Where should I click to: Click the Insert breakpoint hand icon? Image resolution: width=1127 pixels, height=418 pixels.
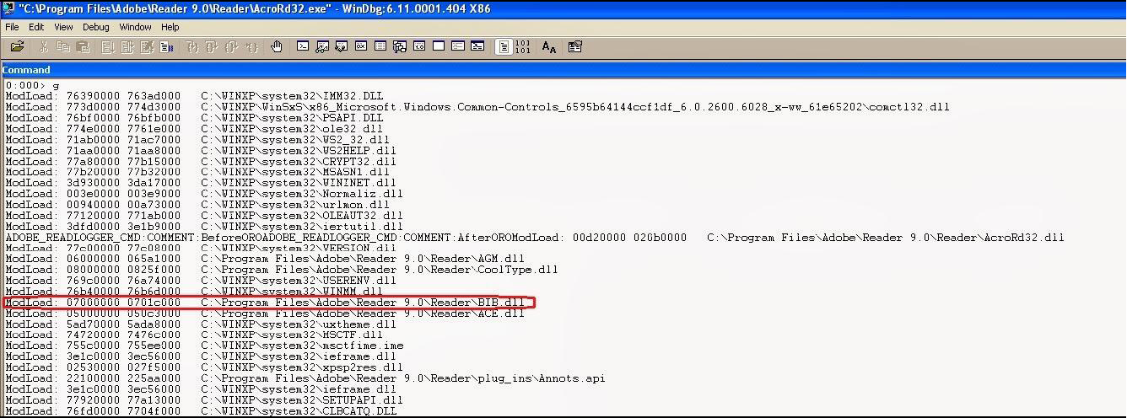click(277, 46)
